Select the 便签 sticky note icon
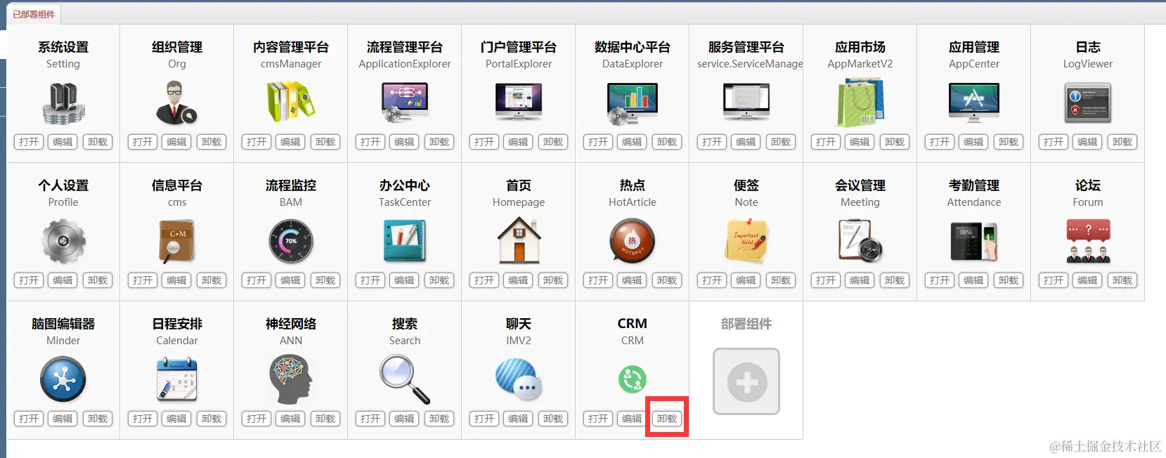Viewport: 1166px width, 458px height. (746, 241)
